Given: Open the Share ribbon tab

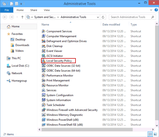Looking at the screenshot, I should click(34, 10).
